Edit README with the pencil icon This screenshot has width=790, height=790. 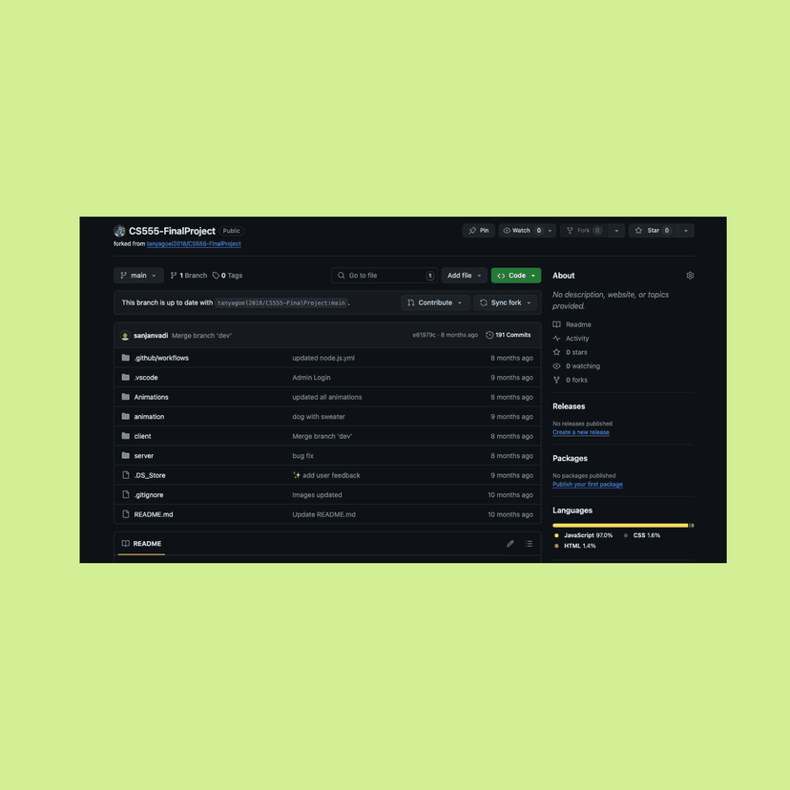[510, 544]
